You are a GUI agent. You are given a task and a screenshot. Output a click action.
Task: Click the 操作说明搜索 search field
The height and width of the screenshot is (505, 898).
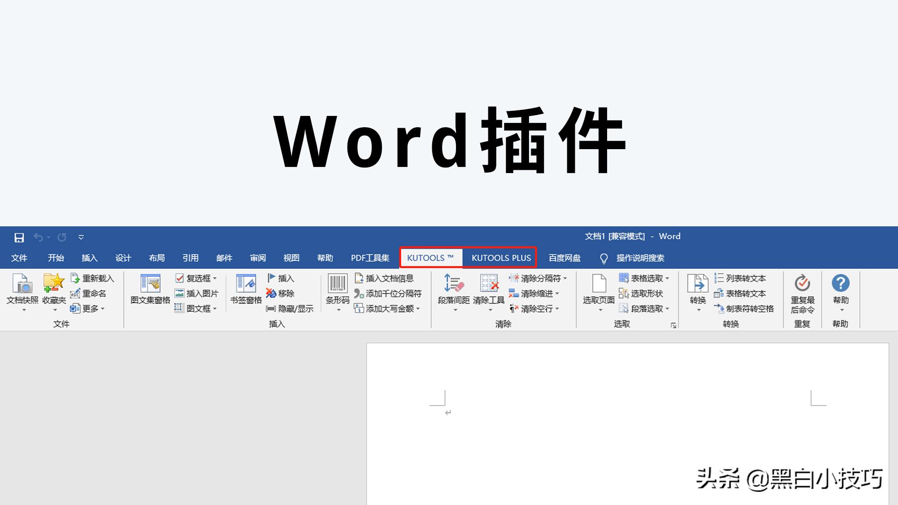[640, 258]
